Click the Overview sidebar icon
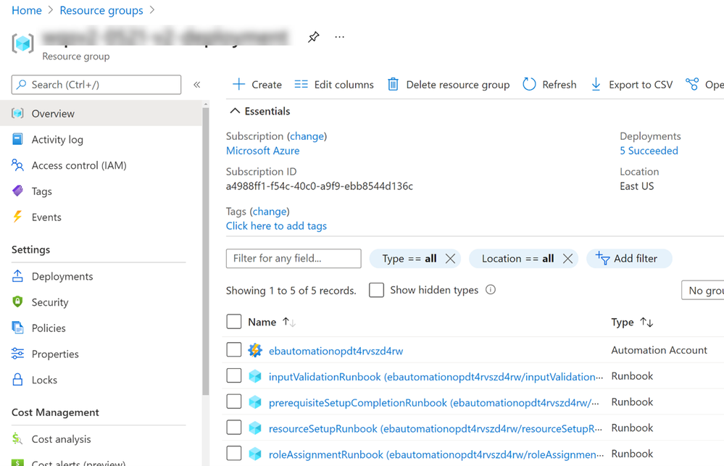724x466 pixels. pos(17,113)
